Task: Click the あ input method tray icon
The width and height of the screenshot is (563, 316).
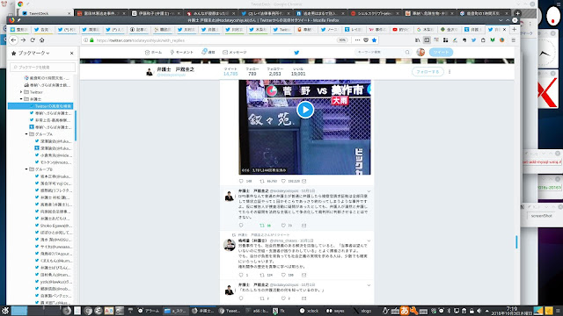Action: click(405, 311)
